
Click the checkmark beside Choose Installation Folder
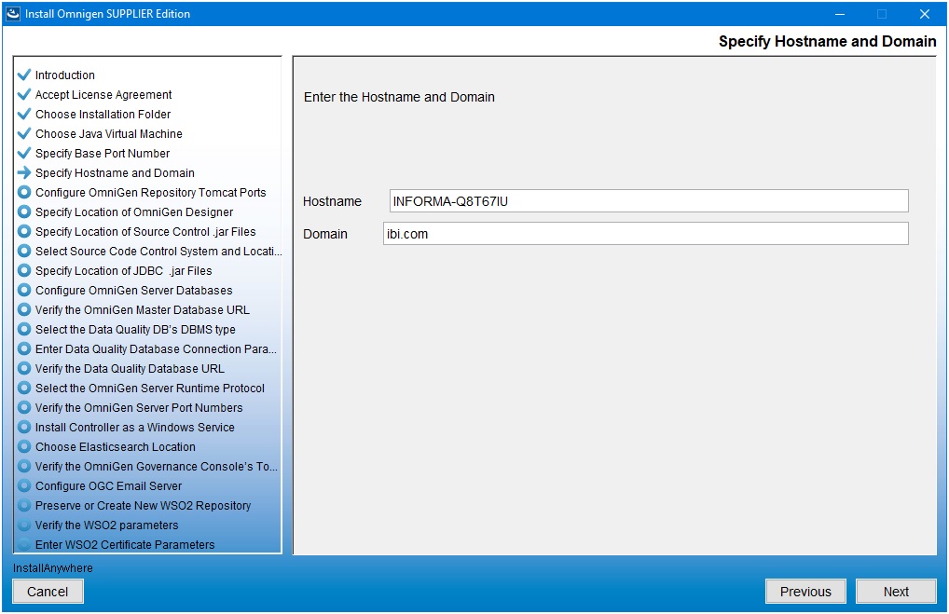tap(24, 114)
